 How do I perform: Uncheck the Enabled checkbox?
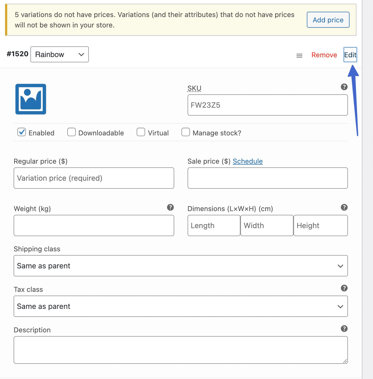click(x=22, y=132)
